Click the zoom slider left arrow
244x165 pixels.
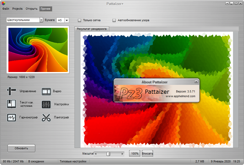tap(96, 154)
